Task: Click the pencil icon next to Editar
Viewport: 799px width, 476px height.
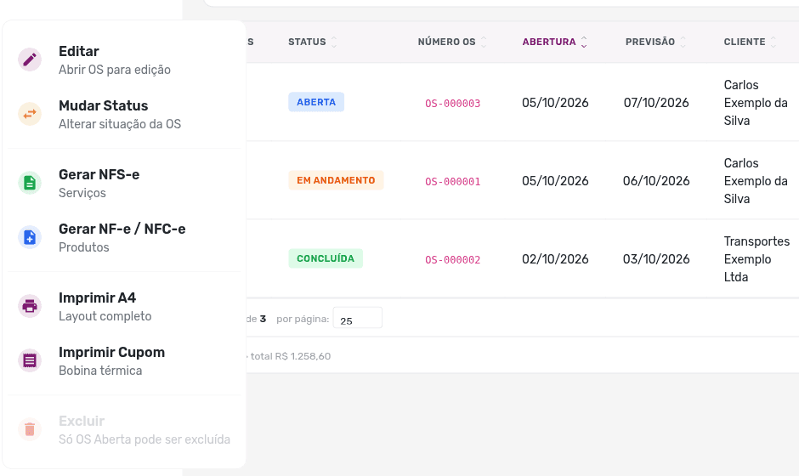Action: (30, 59)
